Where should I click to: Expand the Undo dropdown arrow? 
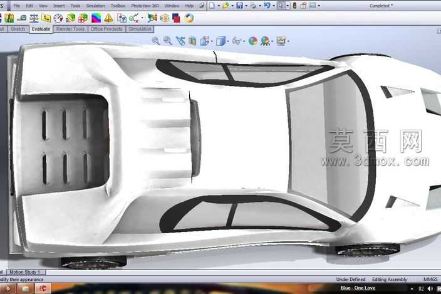[274, 6]
